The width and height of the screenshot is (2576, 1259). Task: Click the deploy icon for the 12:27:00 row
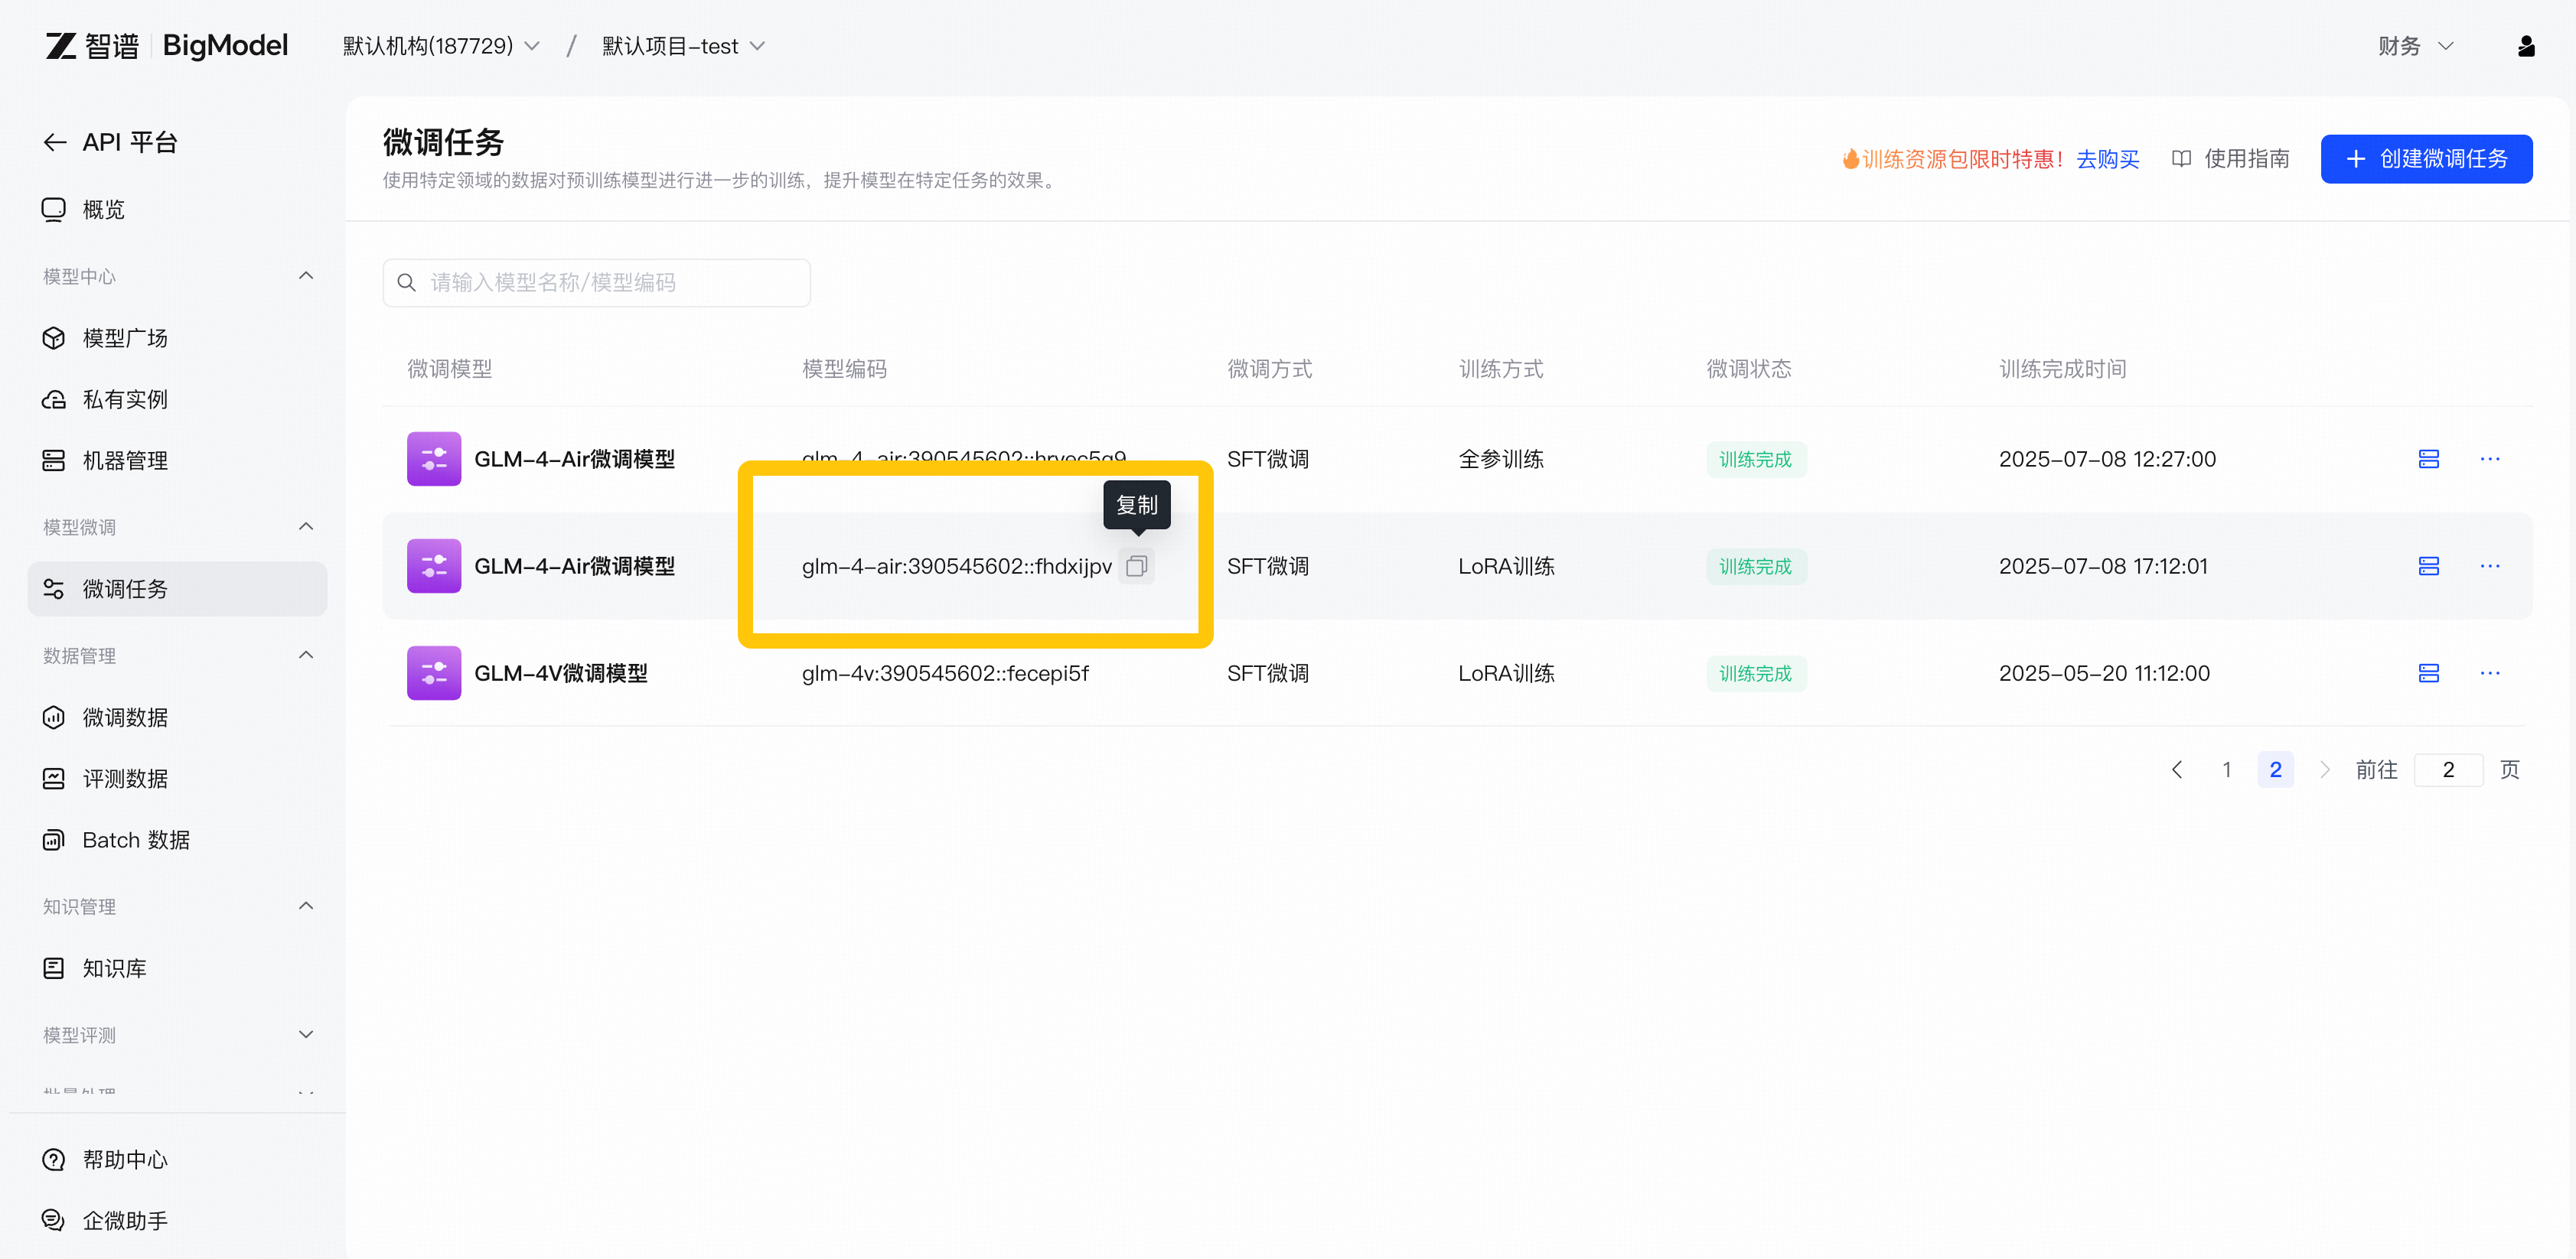(2428, 460)
